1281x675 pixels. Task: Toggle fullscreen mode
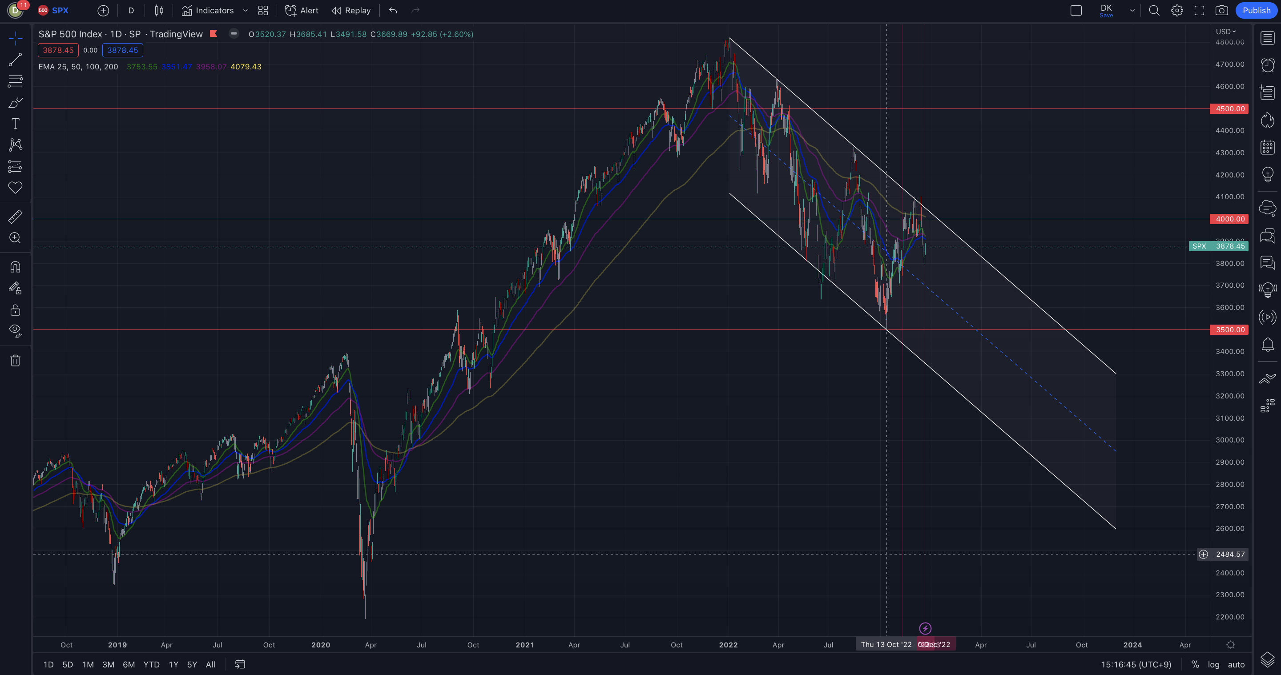click(1200, 10)
